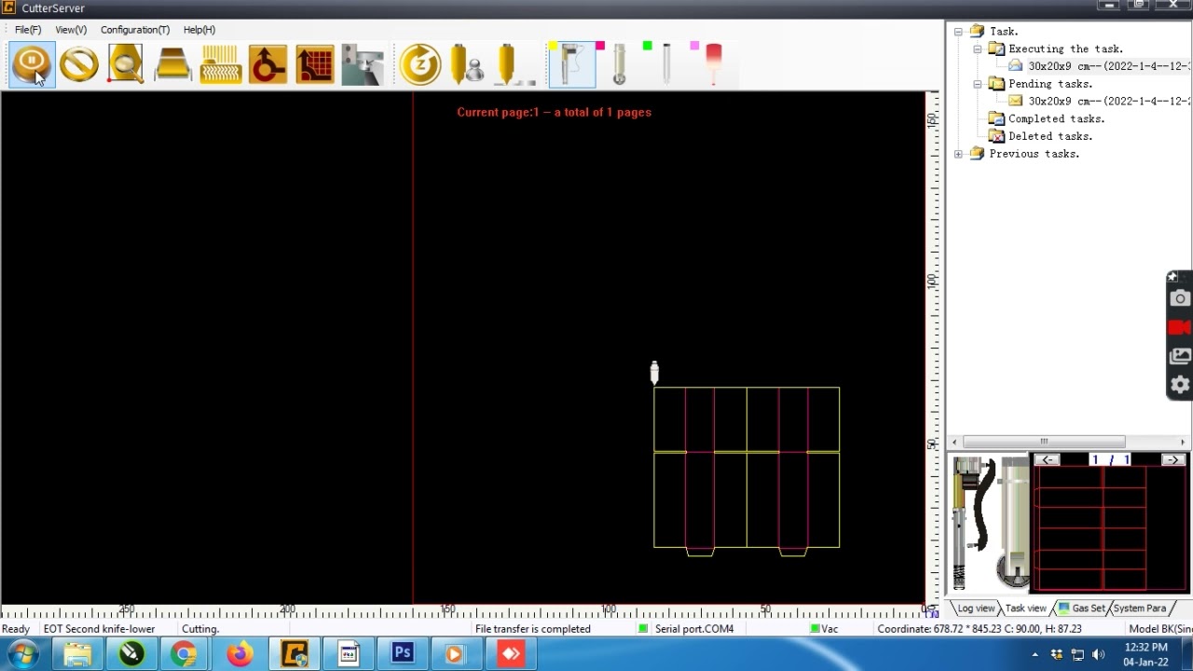1193x671 pixels.
Task: Select the pending 30x20x9 cm task
Action: 1107,101
